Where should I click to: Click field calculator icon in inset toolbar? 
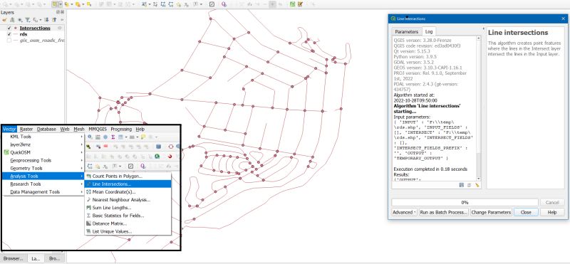(98, 137)
